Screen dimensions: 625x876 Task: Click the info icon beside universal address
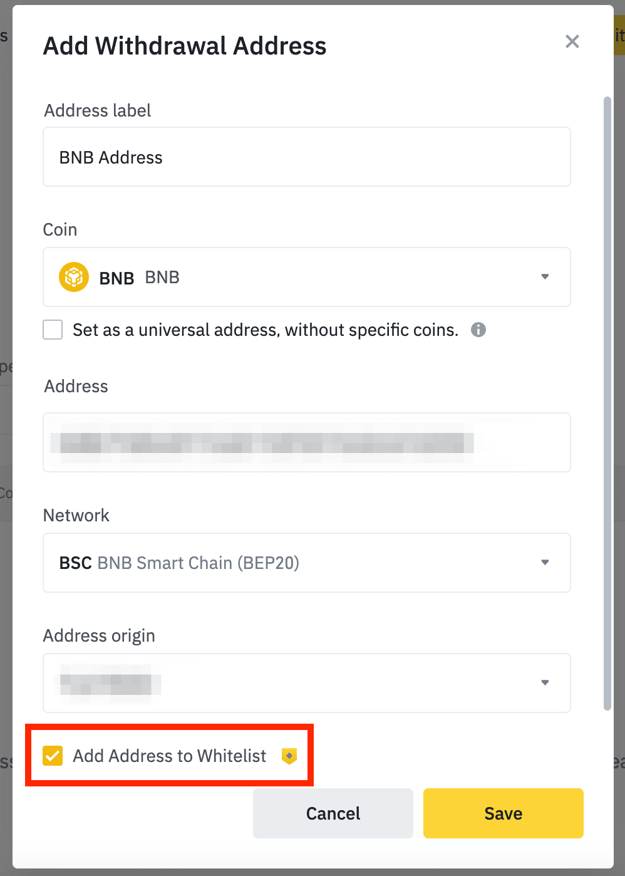tap(478, 330)
